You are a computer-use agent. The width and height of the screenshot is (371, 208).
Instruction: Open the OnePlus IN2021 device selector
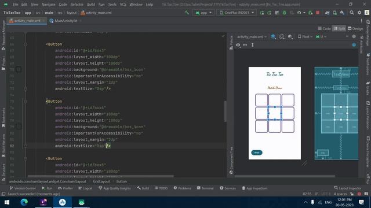click(237, 13)
